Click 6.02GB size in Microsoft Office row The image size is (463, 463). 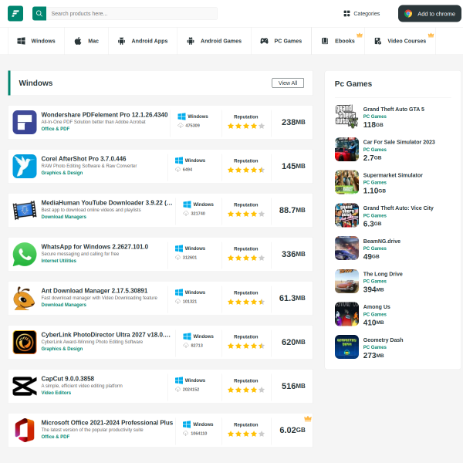292,431
